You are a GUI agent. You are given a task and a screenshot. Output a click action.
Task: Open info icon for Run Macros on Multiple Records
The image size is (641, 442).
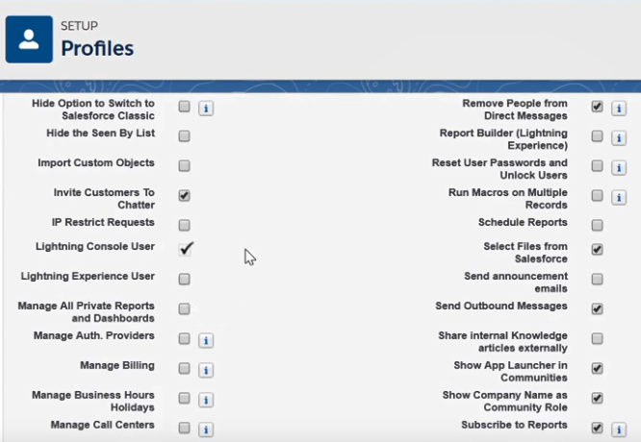[619, 198]
